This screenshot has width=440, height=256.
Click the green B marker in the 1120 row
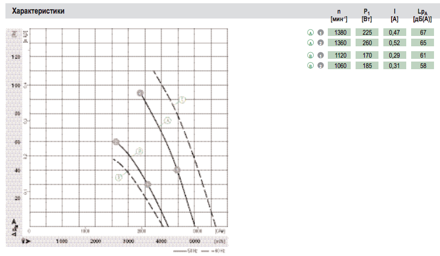tap(310, 56)
